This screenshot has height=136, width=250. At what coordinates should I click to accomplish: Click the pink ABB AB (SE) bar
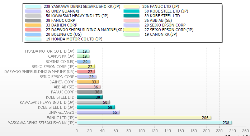tap(89, 87)
